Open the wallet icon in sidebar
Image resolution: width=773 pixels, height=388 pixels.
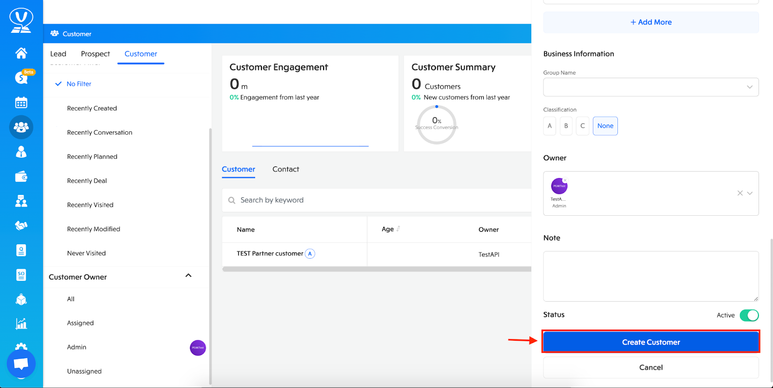tap(21, 177)
